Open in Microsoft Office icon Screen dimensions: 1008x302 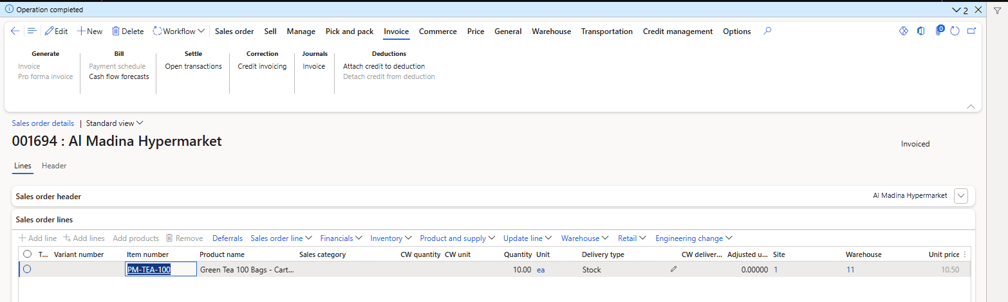(x=921, y=31)
